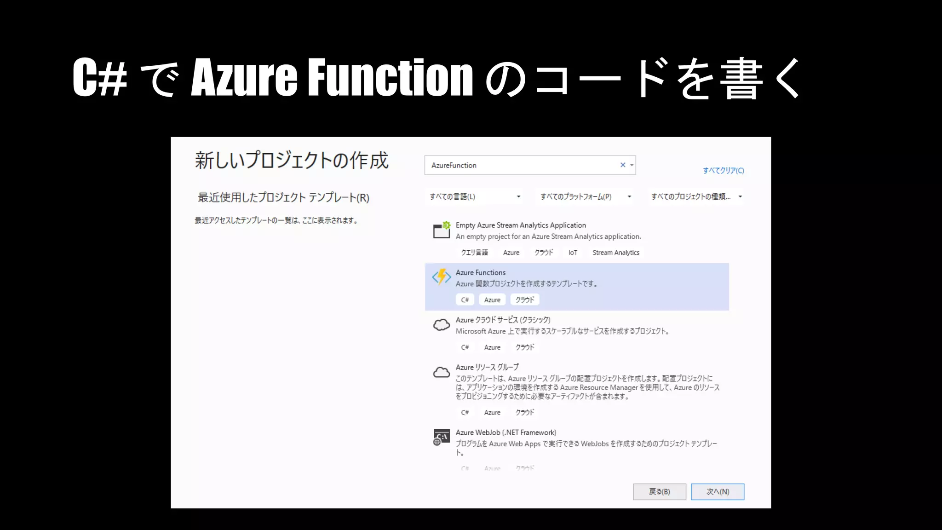Click the Azure WebJob console icon
The image size is (942, 530).
coord(442,437)
